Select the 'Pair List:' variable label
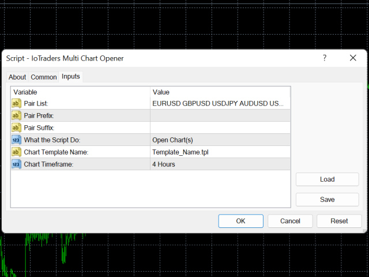This screenshot has width=369, height=277. pyautogui.click(x=36, y=103)
